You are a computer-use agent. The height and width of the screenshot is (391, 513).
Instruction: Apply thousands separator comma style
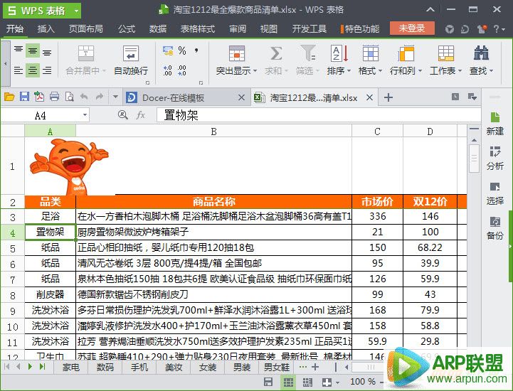point(196,50)
